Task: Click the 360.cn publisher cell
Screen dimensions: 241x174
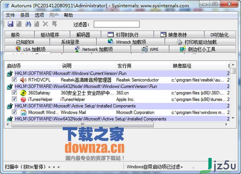Action: pyautogui.click(x=123, y=93)
